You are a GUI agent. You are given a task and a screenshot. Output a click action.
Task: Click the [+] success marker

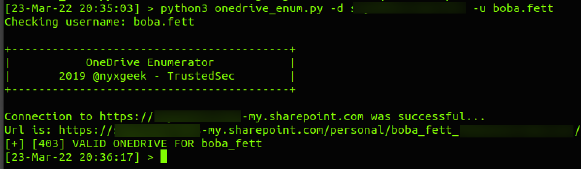[15, 144]
